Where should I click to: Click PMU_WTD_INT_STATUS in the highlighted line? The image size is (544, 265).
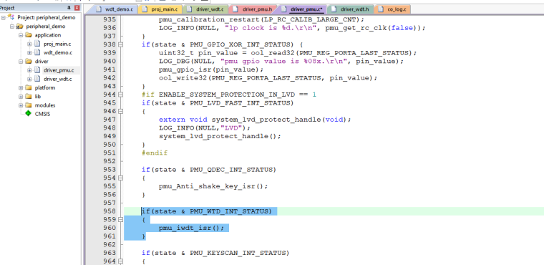click(229, 211)
